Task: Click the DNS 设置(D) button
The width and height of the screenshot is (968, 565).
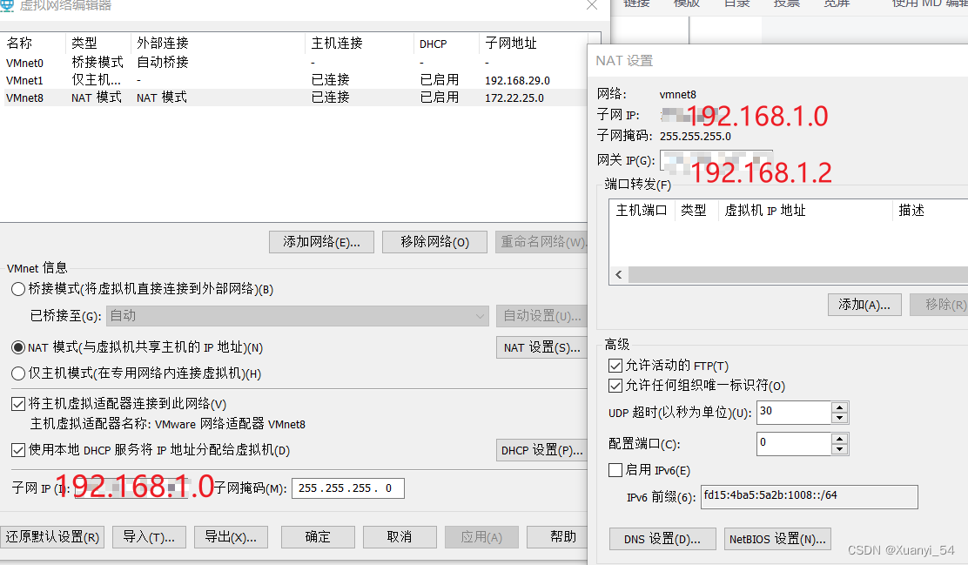Action: click(x=662, y=538)
